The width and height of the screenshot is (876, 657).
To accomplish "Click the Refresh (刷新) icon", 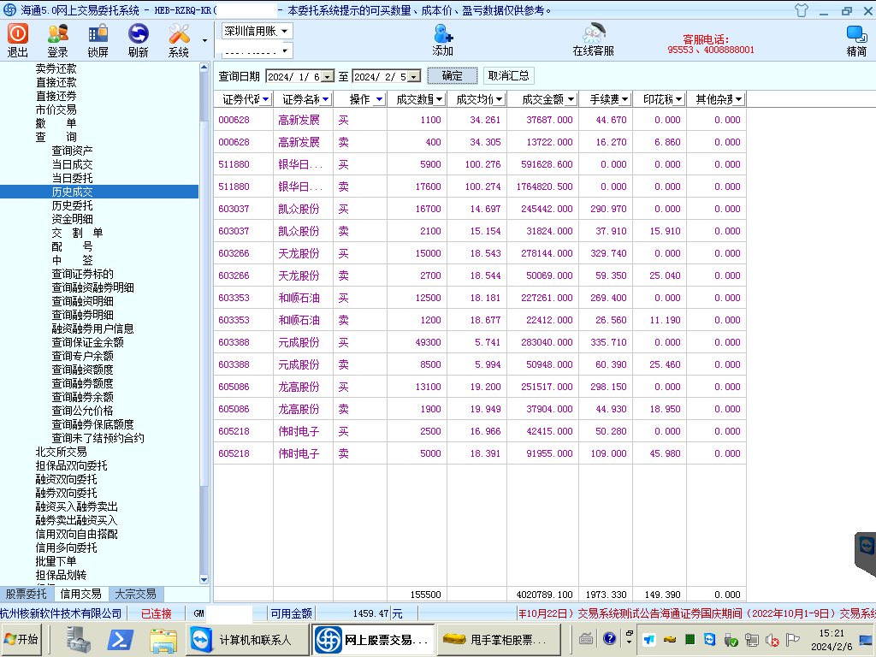I will tap(139, 34).
